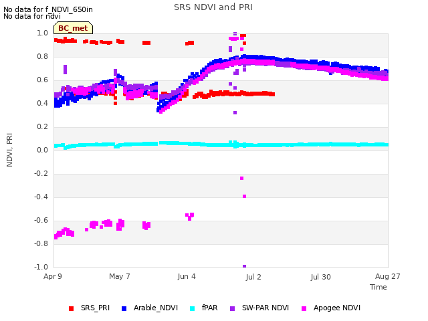This screenshot has height=321, width=428.
Task: Click the y-axis title NDVI, PRI
Action: [9, 150]
